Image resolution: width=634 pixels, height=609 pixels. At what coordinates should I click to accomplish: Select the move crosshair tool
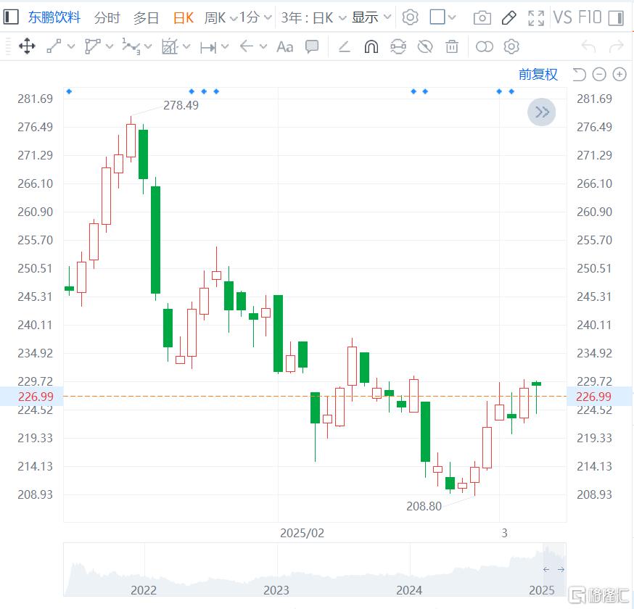27,47
